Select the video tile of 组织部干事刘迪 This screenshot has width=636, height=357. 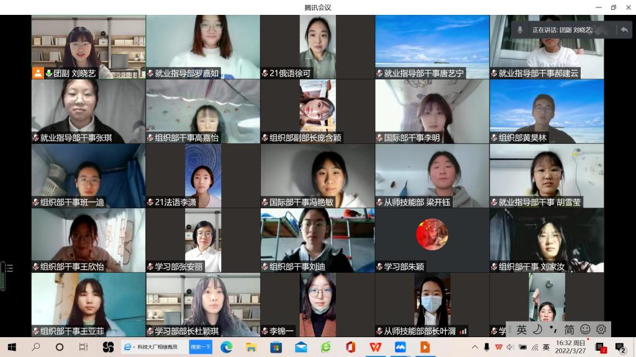point(317,240)
